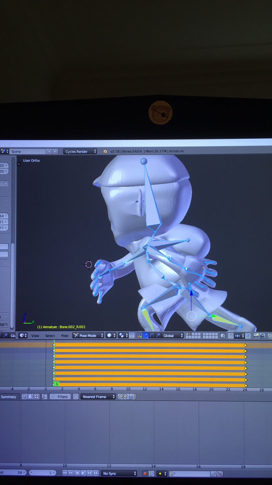Open the viewport shading sphere dropdown
The height and width of the screenshot is (485, 272).
click(111, 335)
